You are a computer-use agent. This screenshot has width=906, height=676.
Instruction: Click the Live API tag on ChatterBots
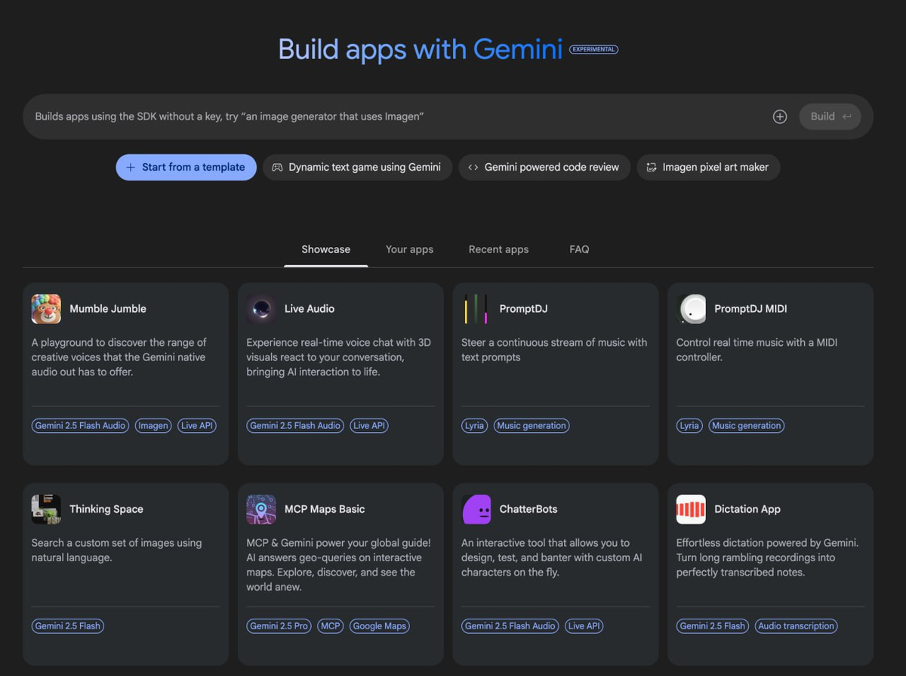click(x=584, y=625)
